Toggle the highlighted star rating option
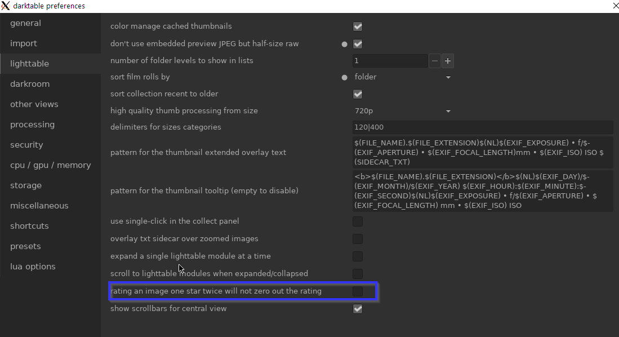Screen dimensions: 619x337 pos(357,291)
